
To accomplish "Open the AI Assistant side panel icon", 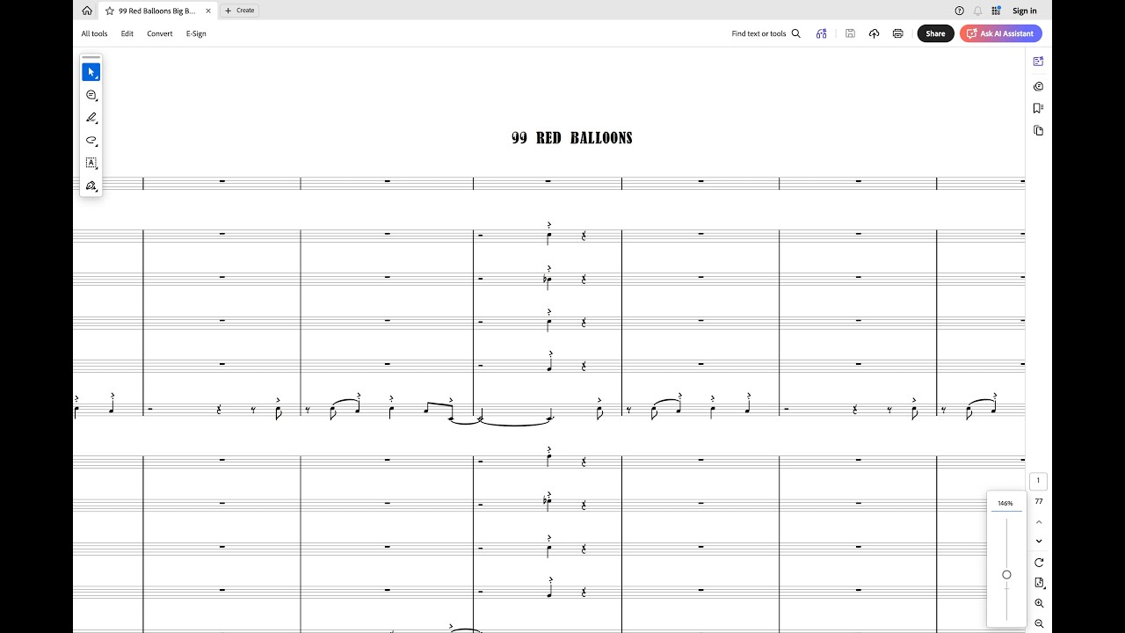I will [1038, 62].
